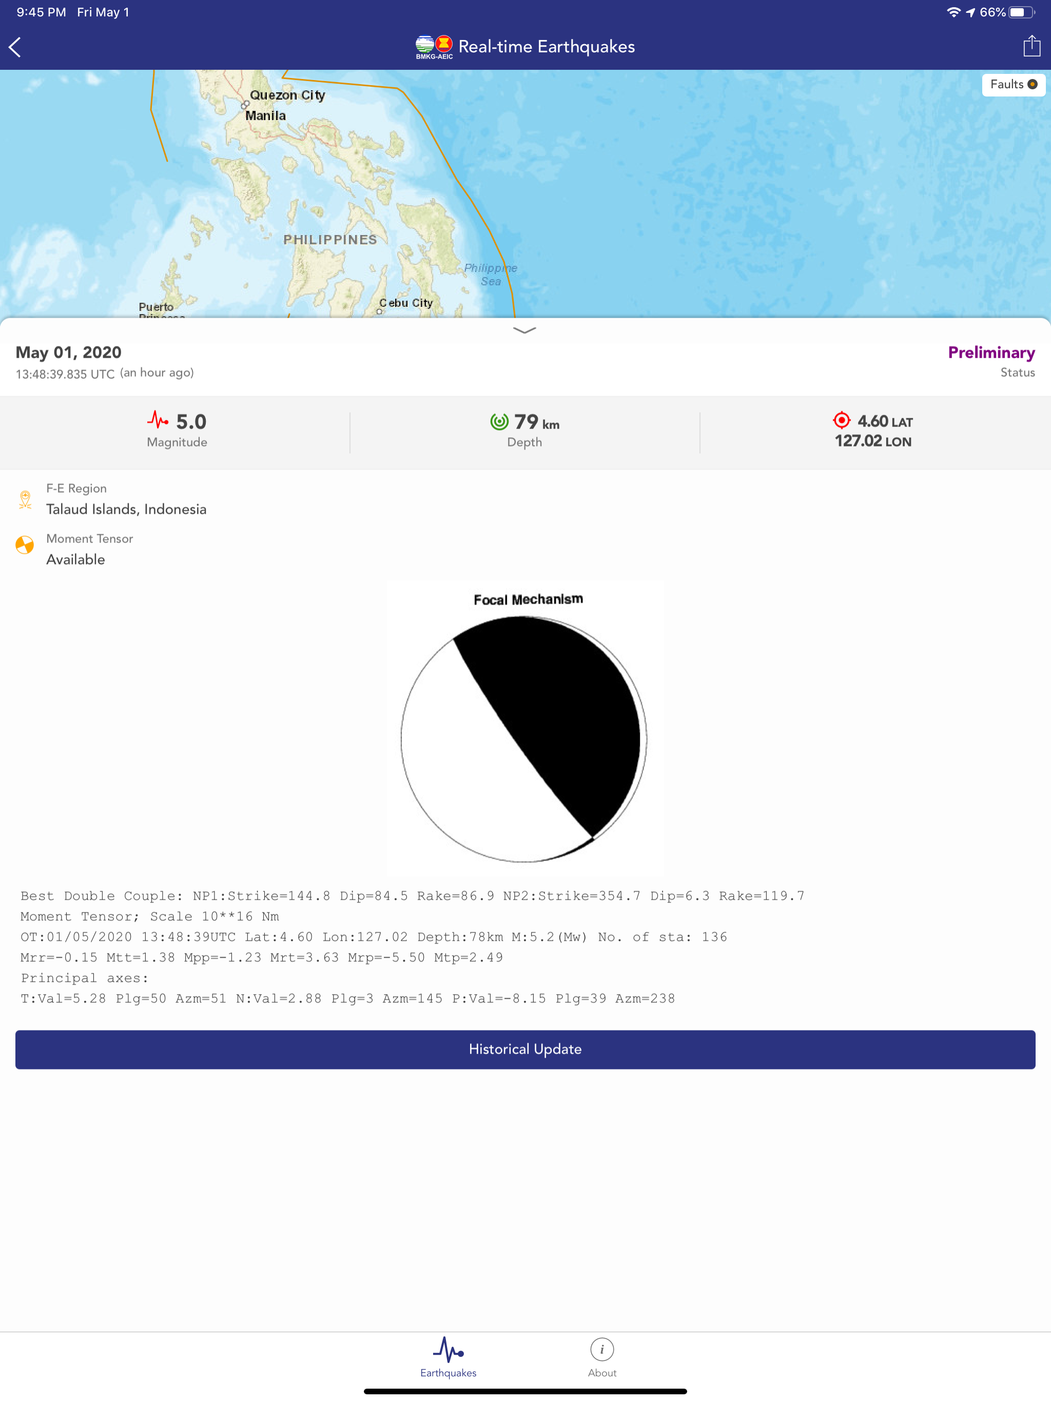
Task: Tap the Principal axes T/N/P values line
Action: pyautogui.click(x=347, y=998)
